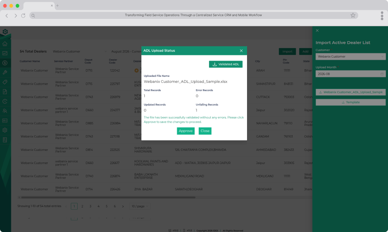This screenshot has width=388, height=232.
Task: Click the Add button
Action: [x=305, y=52]
